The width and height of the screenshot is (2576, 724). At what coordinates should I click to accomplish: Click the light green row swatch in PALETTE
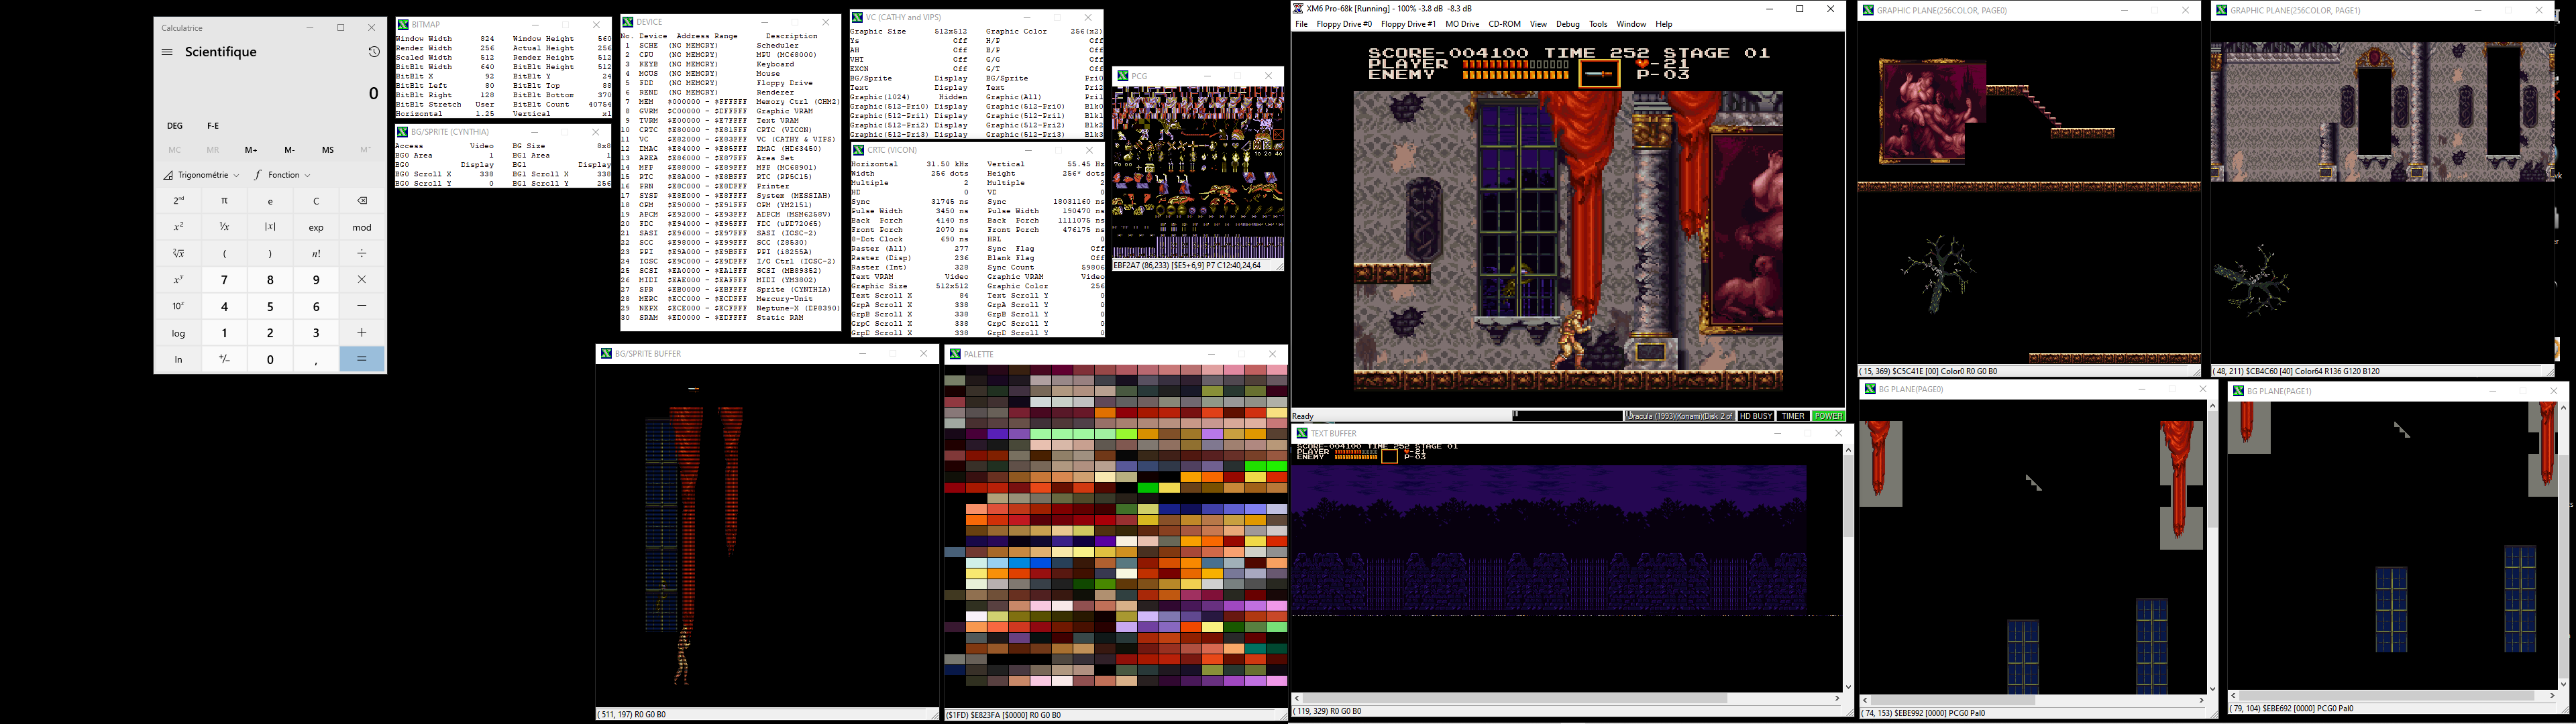pos(1073,435)
